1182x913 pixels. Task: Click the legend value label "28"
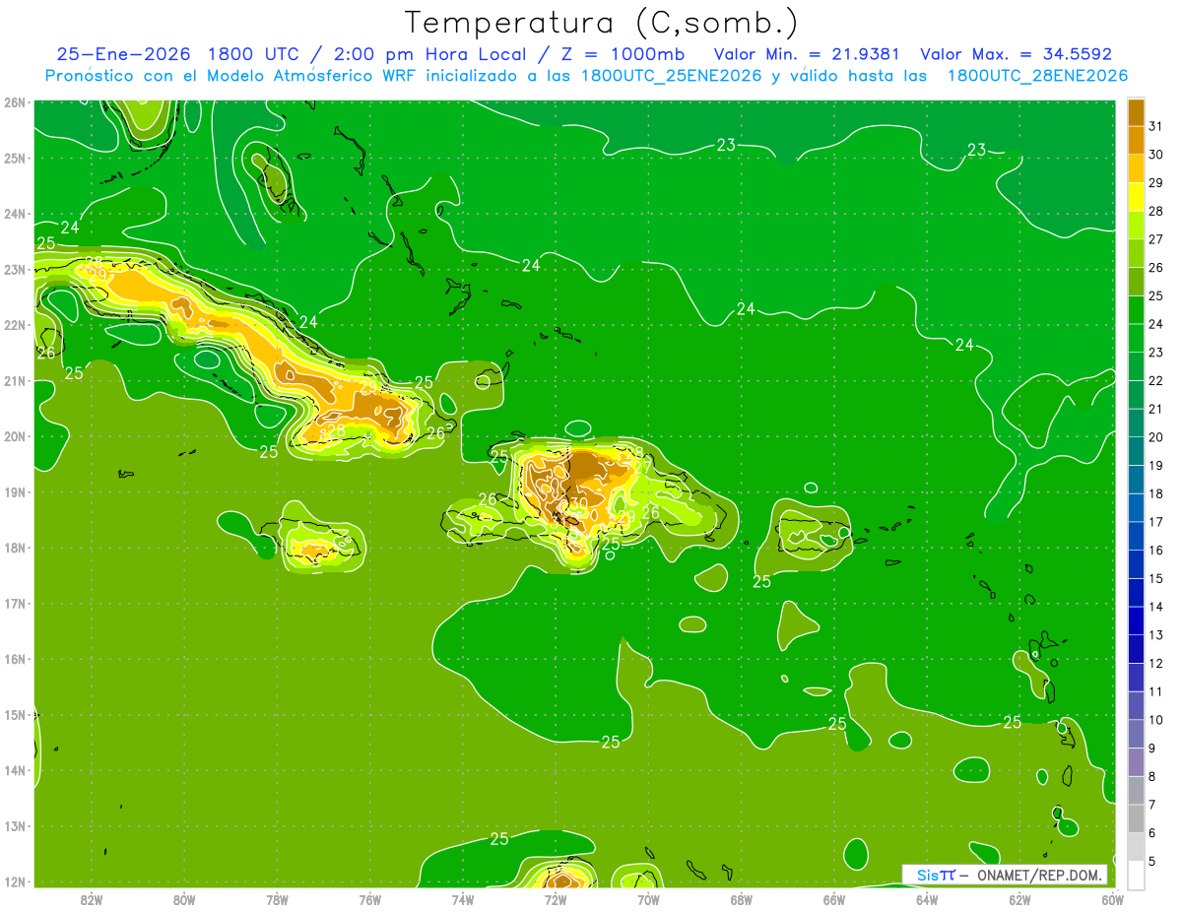tap(1156, 211)
